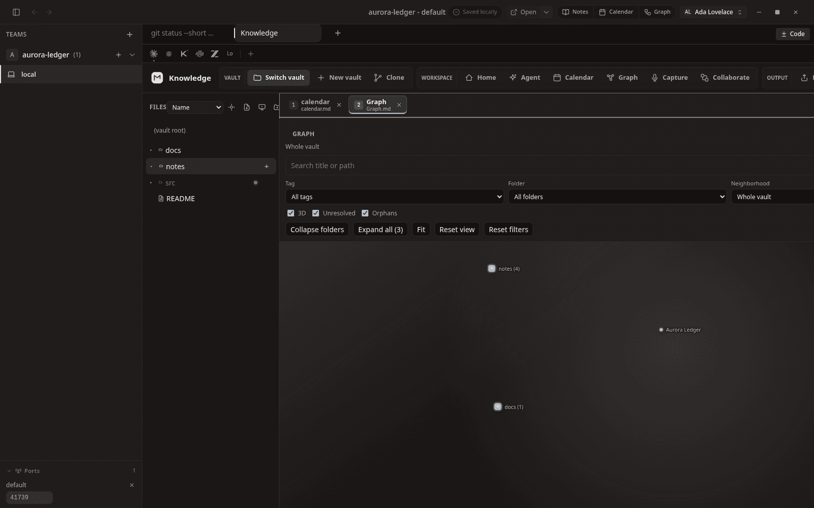The width and height of the screenshot is (814, 508).
Task: Click the status dot on src row
Action: [x=255, y=183]
